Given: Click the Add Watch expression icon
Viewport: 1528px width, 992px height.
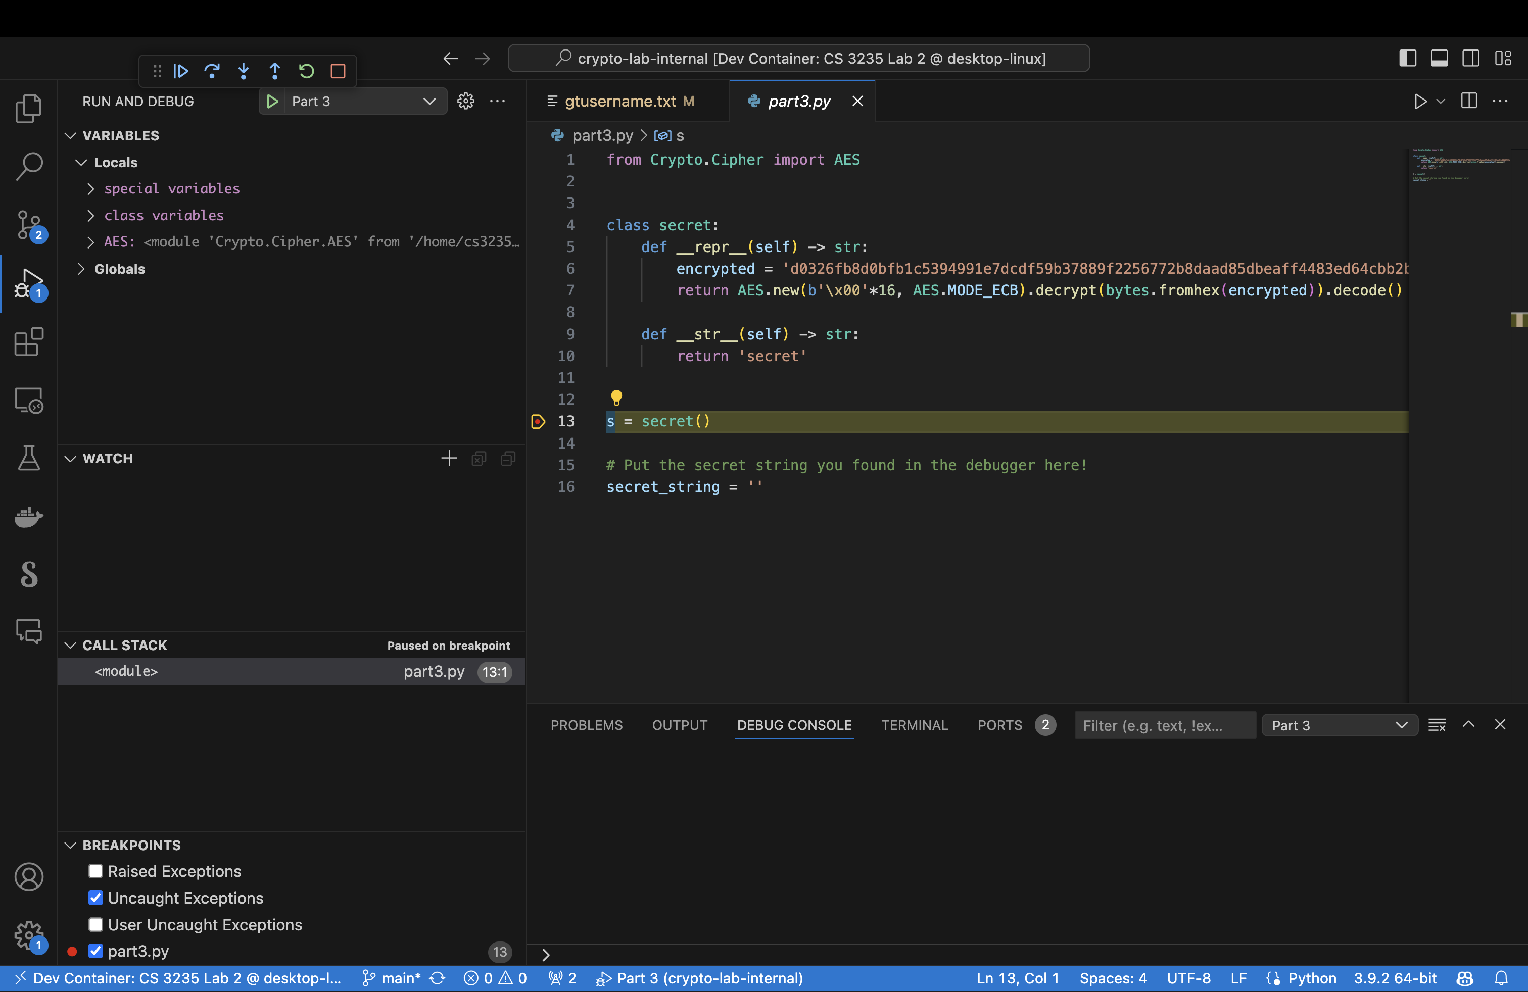Looking at the screenshot, I should 449,458.
